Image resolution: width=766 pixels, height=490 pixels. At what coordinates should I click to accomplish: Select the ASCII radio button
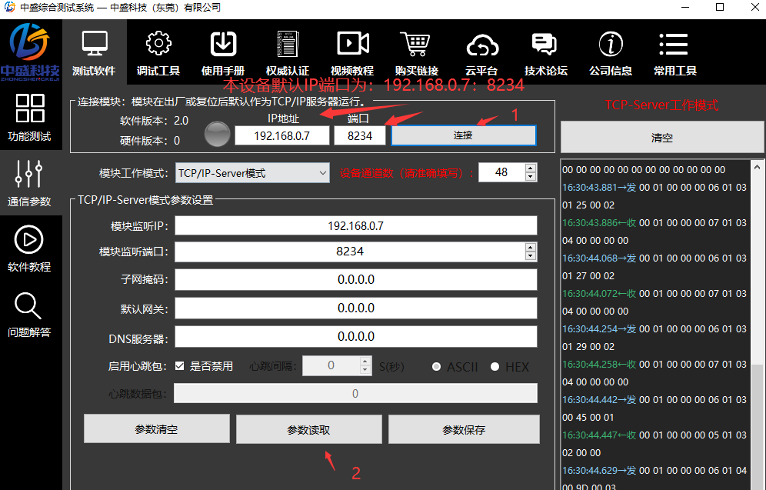[436, 367]
